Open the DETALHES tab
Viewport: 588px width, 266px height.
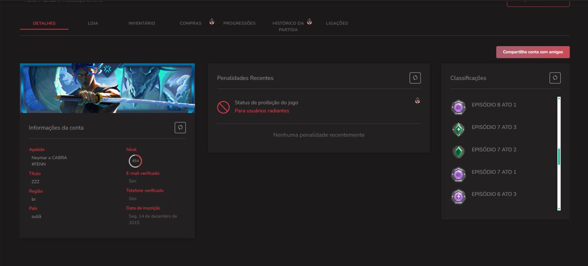pos(44,23)
